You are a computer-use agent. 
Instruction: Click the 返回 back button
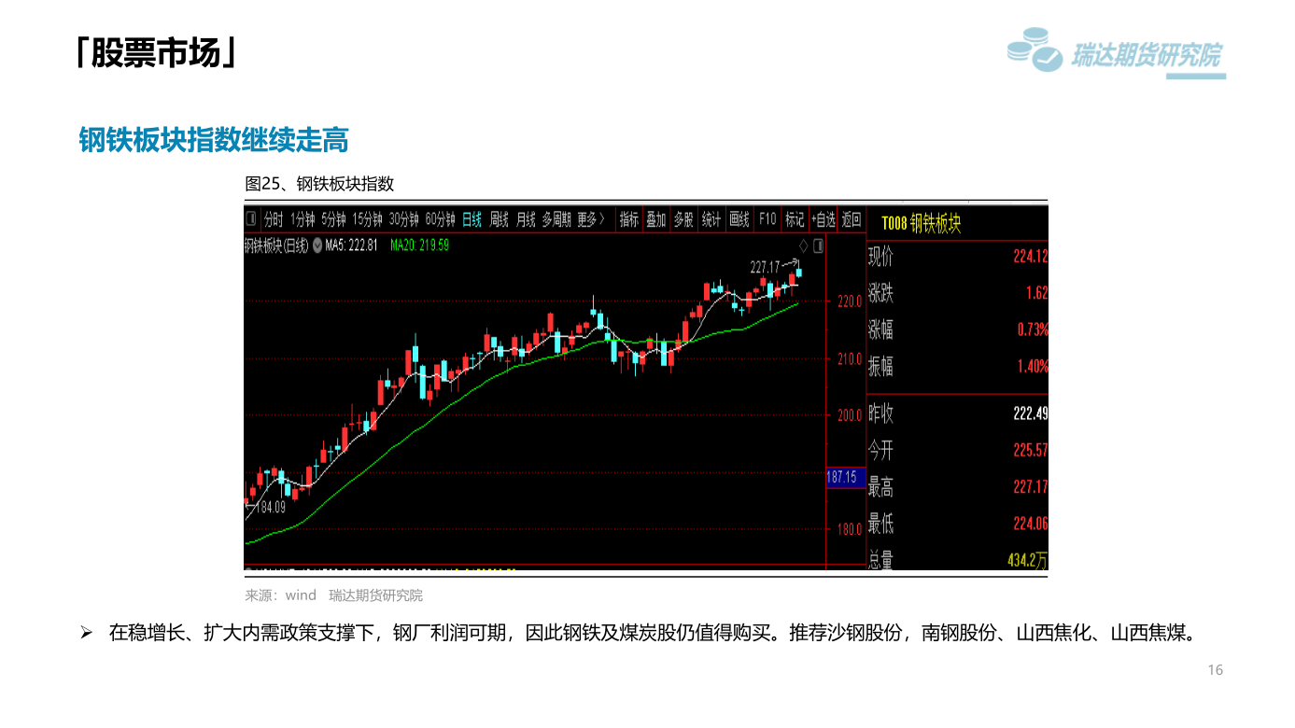click(851, 219)
